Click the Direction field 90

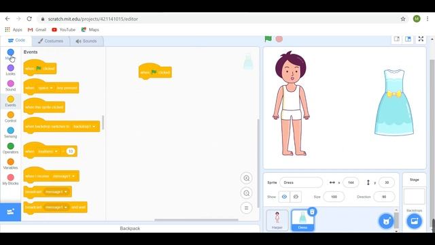pyautogui.click(x=384, y=197)
